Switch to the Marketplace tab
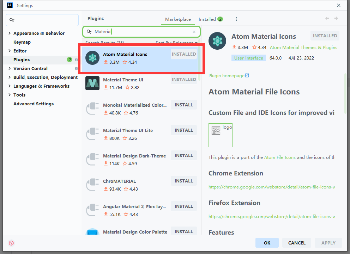The image size is (350, 254). point(178,19)
